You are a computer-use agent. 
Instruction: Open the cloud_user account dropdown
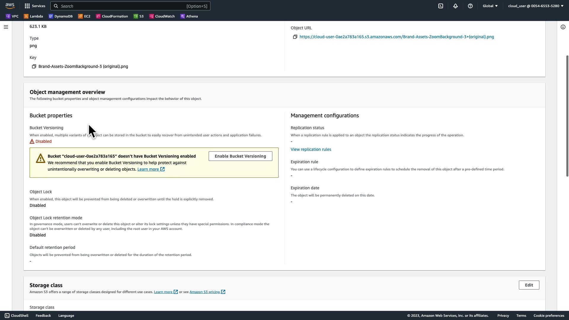(x=536, y=6)
